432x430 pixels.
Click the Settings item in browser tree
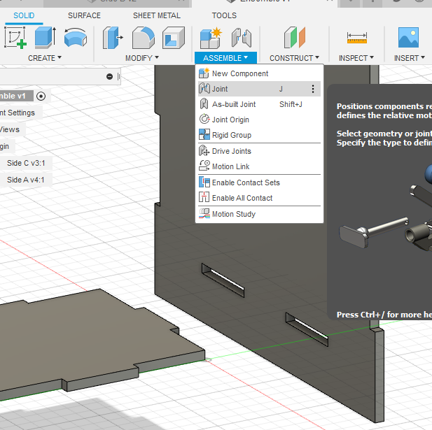18,113
